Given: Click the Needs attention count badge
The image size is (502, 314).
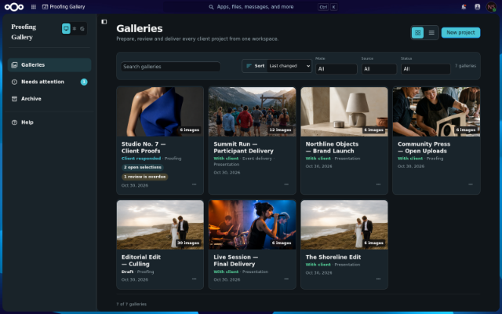Looking at the screenshot, I should (84, 82).
